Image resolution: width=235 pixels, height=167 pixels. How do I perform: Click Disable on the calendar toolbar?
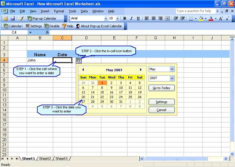coord(52,26)
